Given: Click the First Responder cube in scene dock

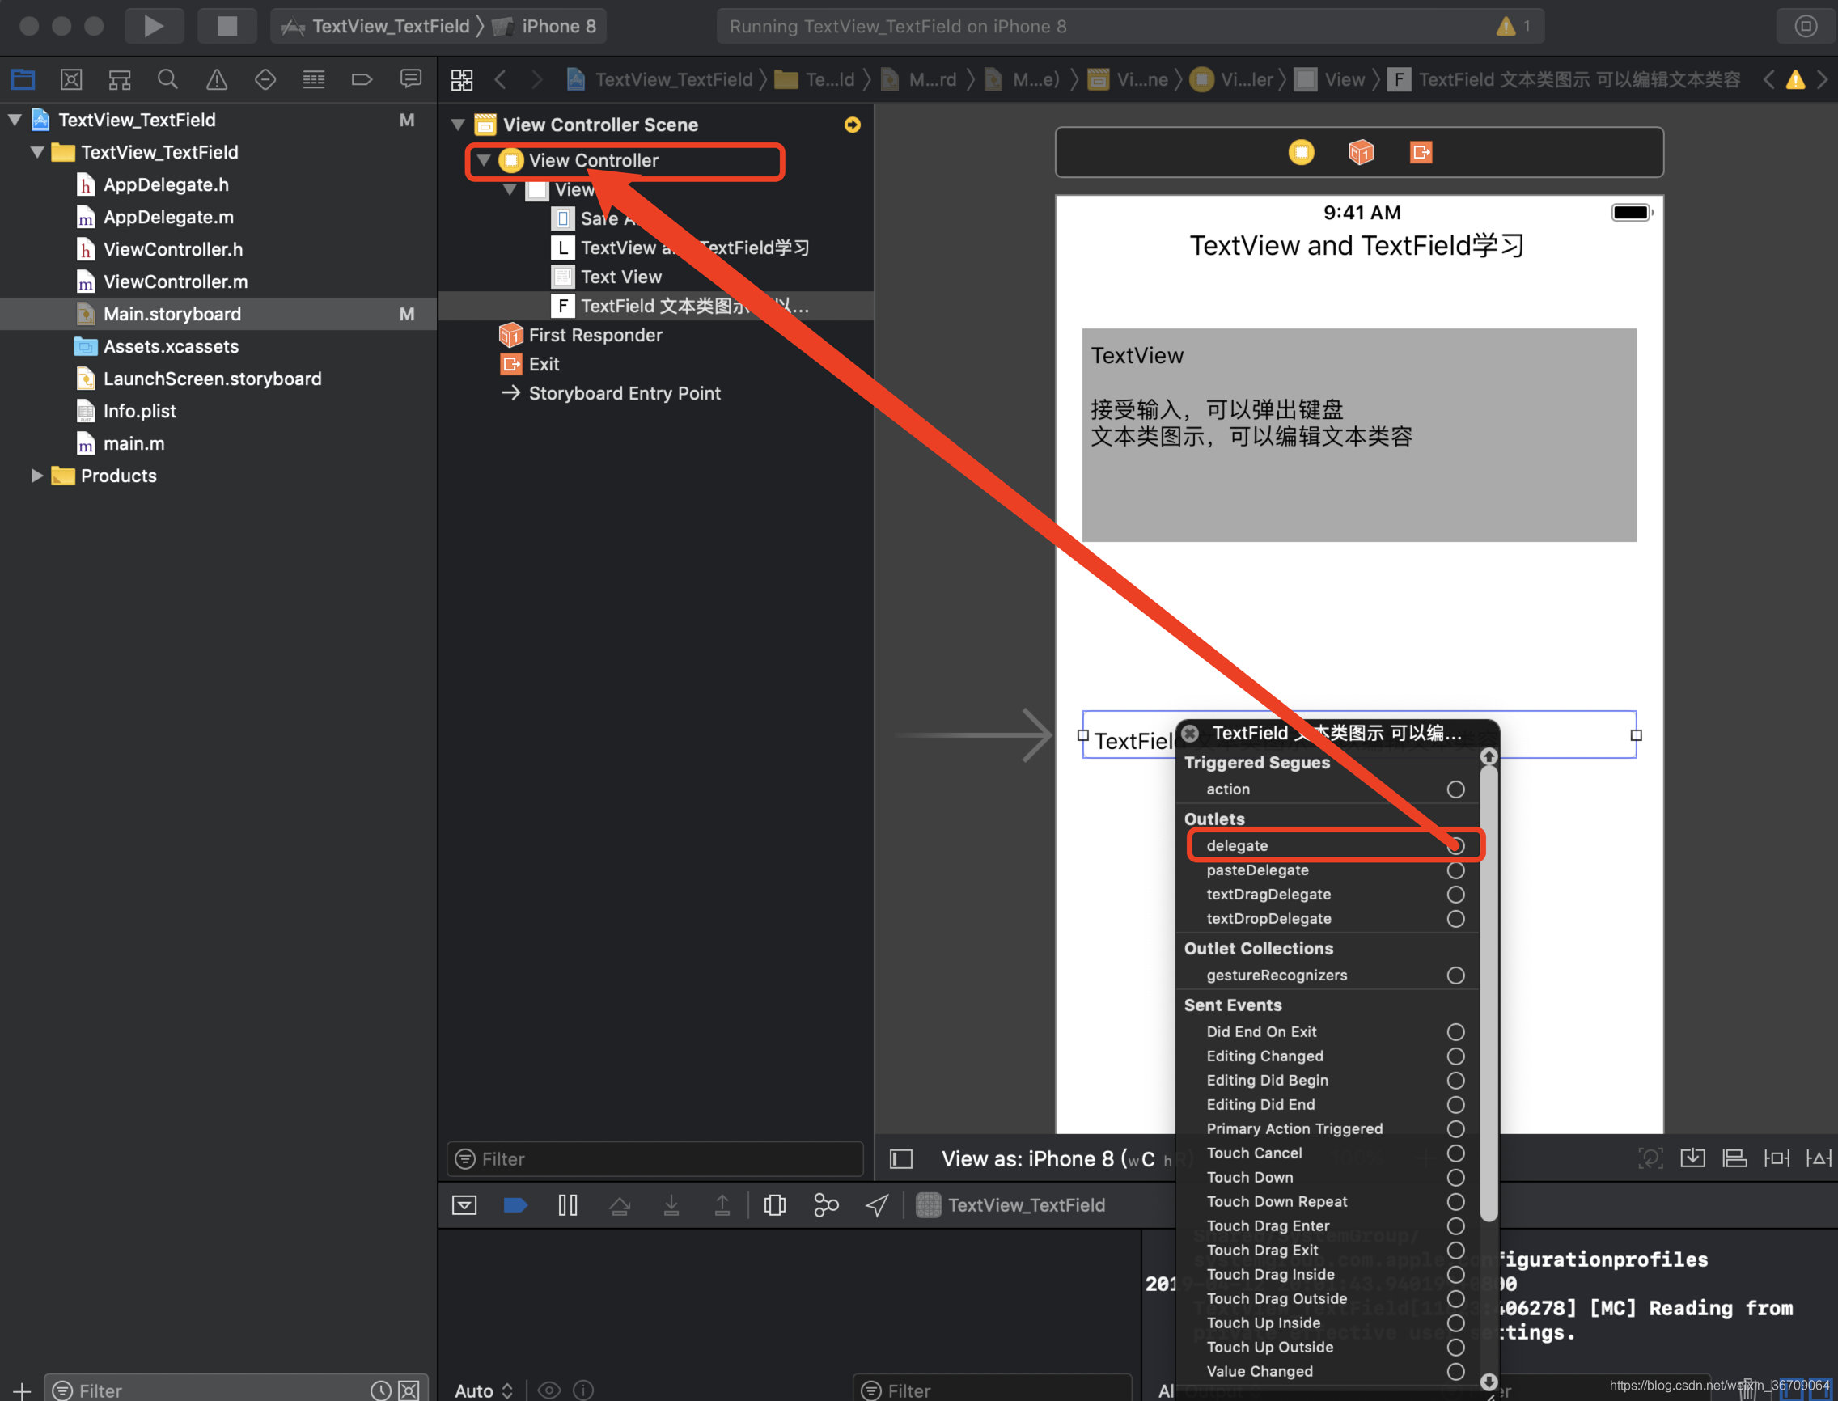Looking at the screenshot, I should click(x=1361, y=152).
